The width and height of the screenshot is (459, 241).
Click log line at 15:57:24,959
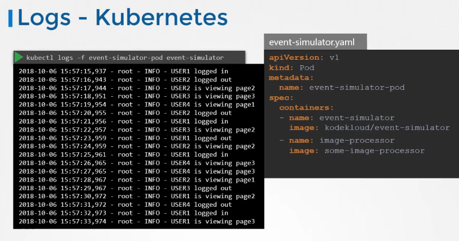(137, 146)
